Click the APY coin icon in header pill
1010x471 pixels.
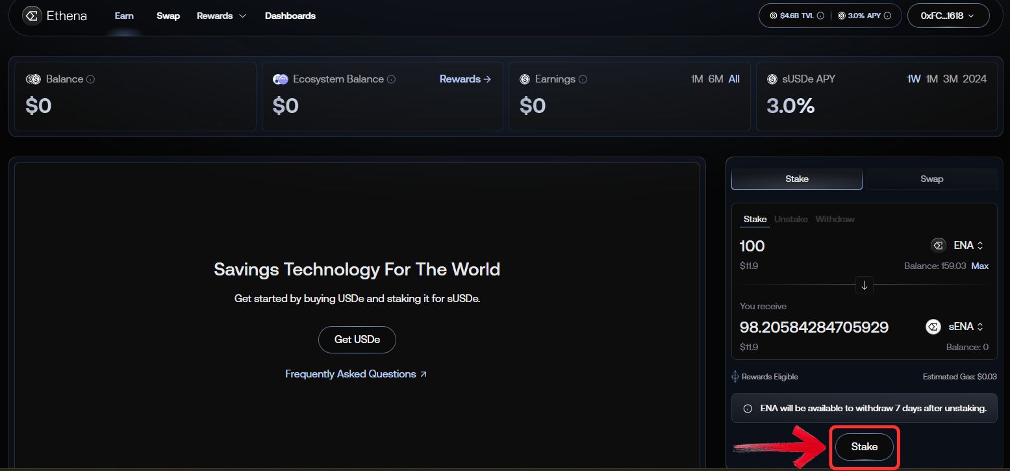coord(841,16)
